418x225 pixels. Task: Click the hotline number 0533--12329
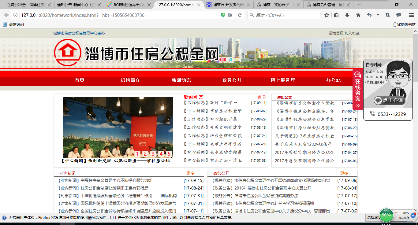pos(392,114)
